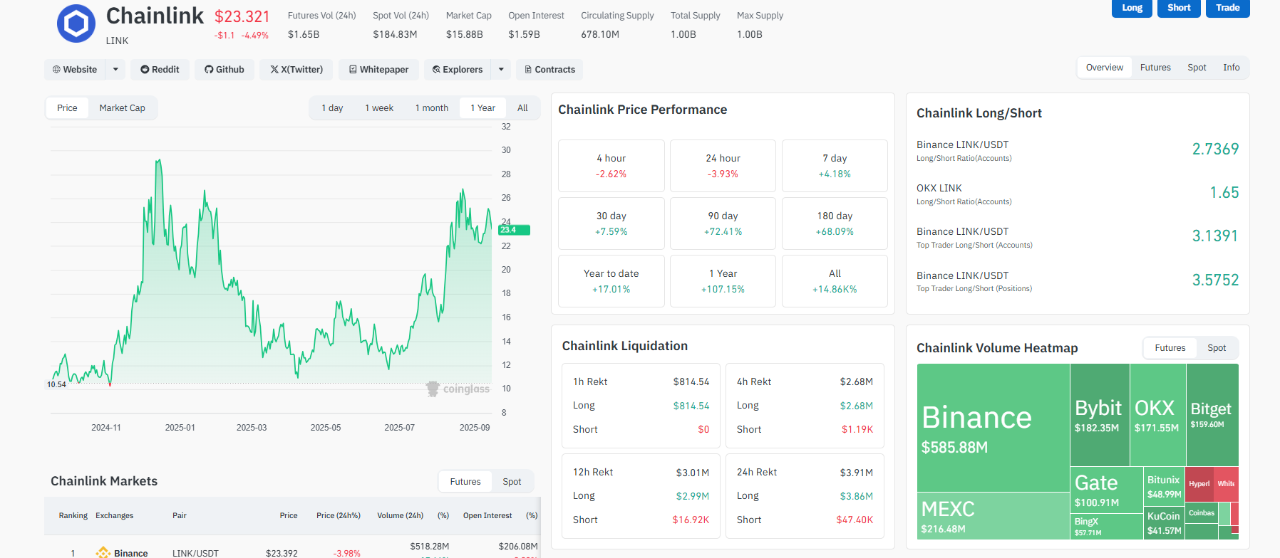Image resolution: width=1280 pixels, height=558 pixels.
Task: Click the Binance exchange icon in markets
Action: (x=103, y=553)
